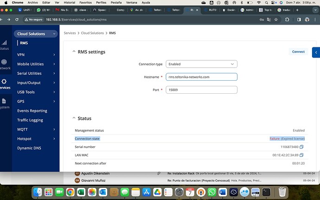Go to Services breadcrumb link

pyautogui.click(x=70, y=33)
